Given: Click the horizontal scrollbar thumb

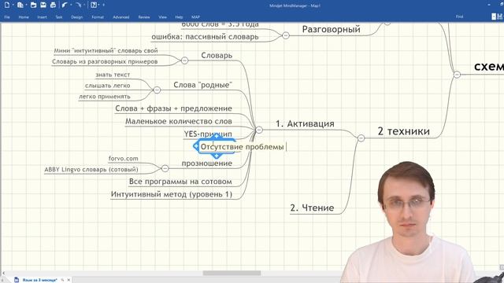Looking at the screenshot, I should 232,273.
